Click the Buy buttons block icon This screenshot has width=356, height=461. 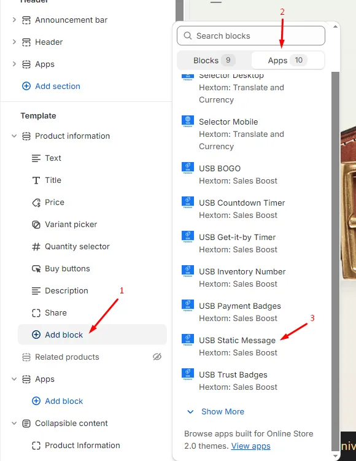pos(36,269)
